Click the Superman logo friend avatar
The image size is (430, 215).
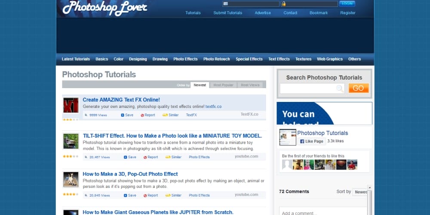(341, 165)
